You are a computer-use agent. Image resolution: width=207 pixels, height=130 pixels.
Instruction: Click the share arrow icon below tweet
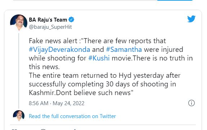[x=75, y=130]
